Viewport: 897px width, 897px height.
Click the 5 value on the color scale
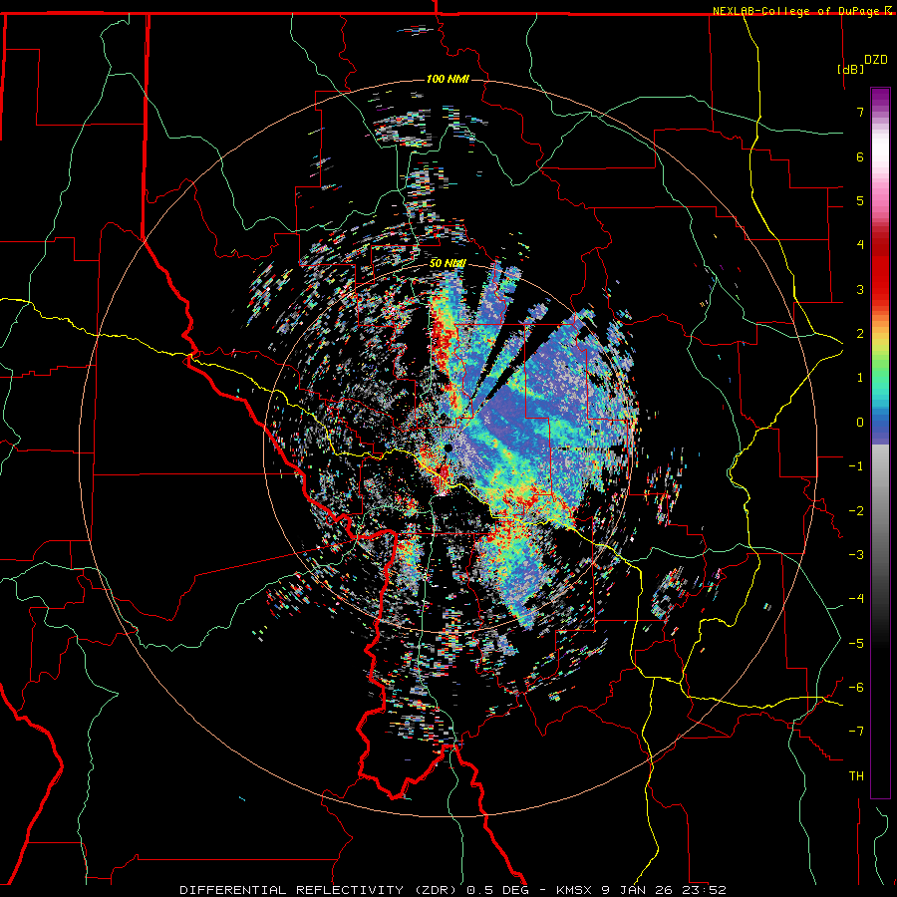click(x=860, y=200)
